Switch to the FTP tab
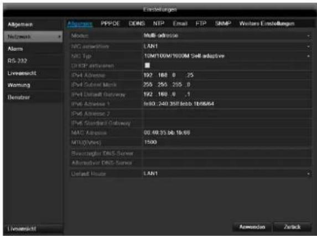317x236 pixels. [x=201, y=23]
